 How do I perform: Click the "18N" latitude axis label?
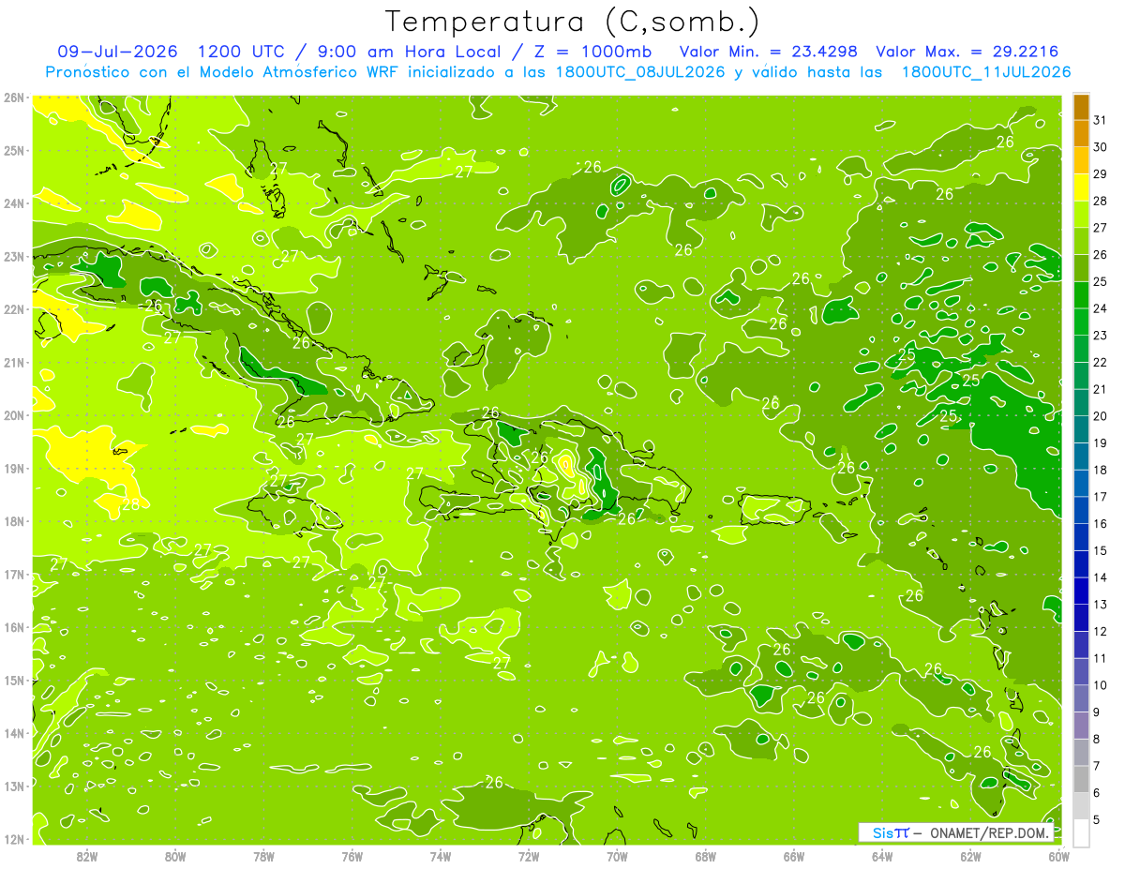[13, 521]
